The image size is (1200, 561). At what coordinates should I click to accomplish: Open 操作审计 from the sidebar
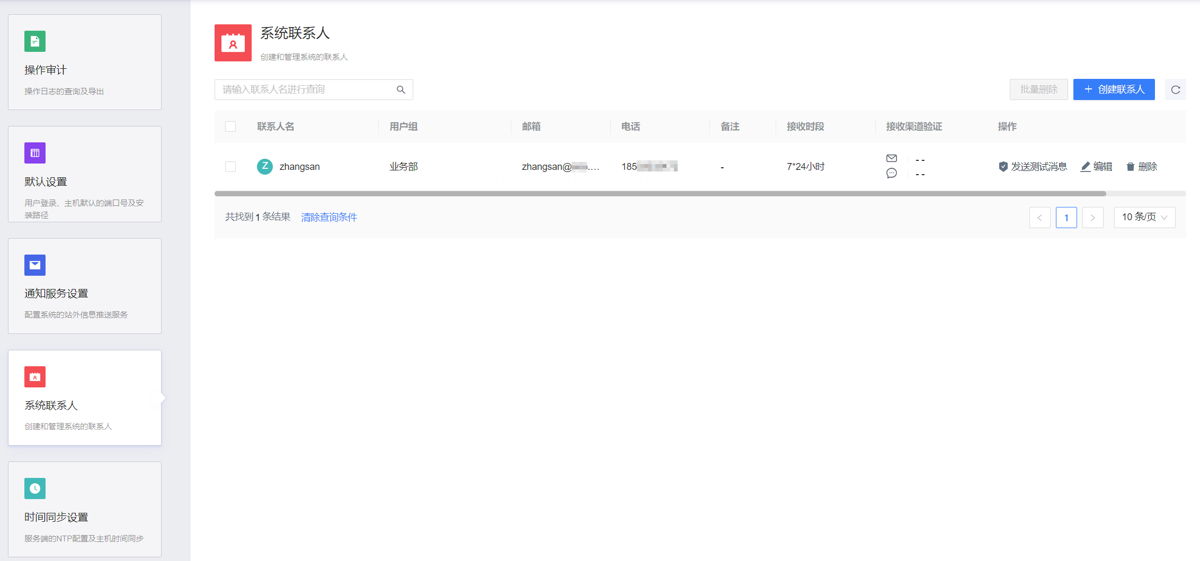[x=85, y=62]
